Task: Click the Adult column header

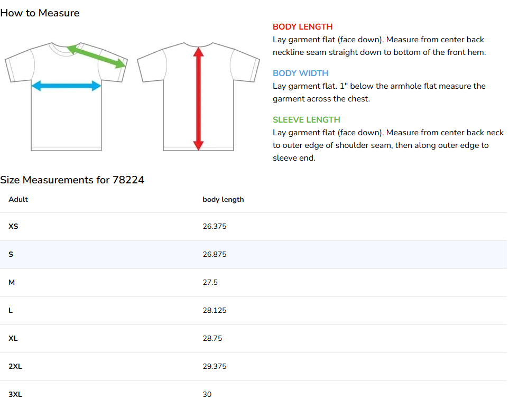Action: (18, 200)
